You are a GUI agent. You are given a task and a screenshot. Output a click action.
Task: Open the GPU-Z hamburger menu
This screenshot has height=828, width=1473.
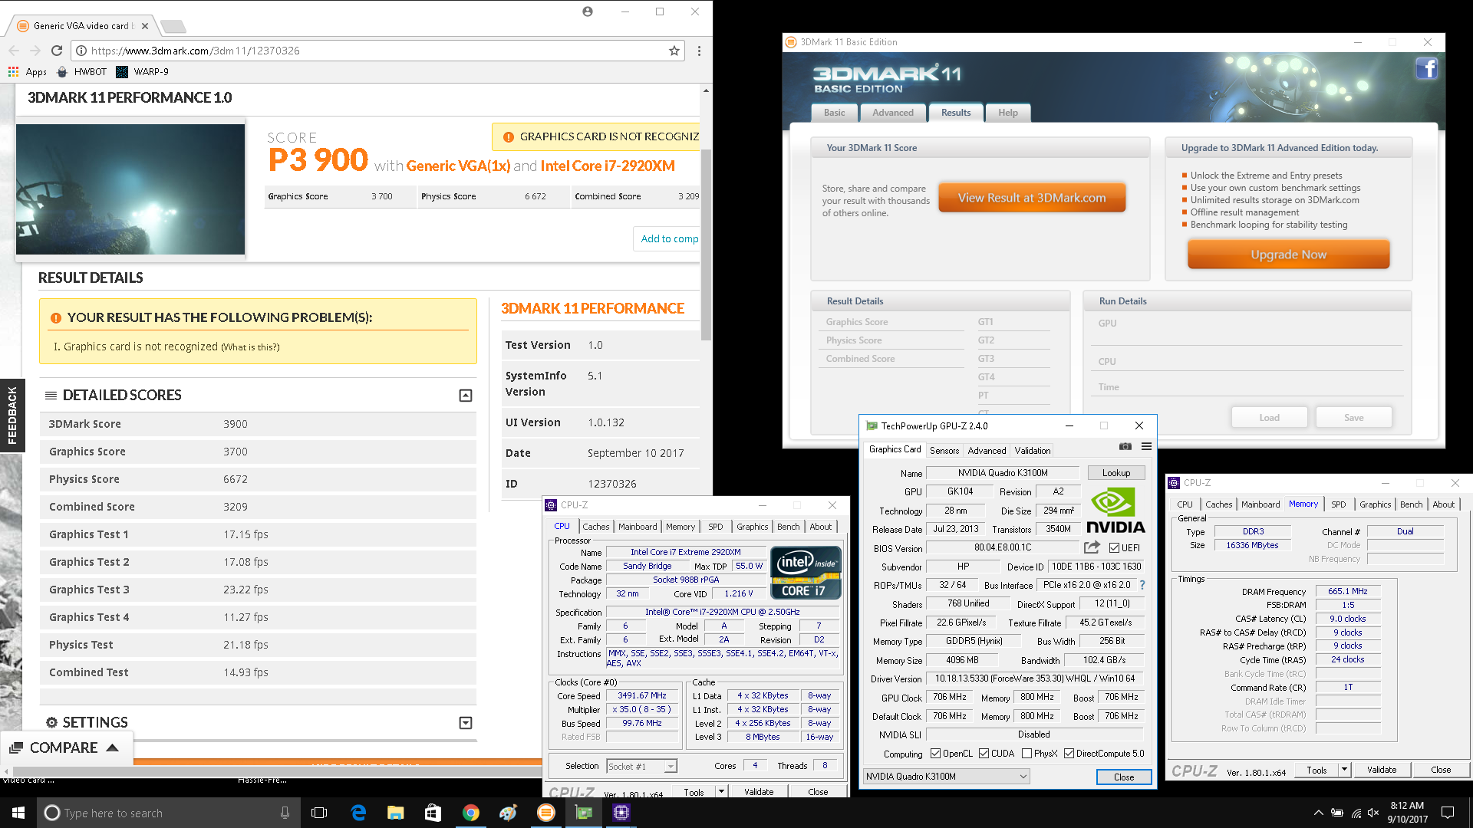coord(1146,446)
